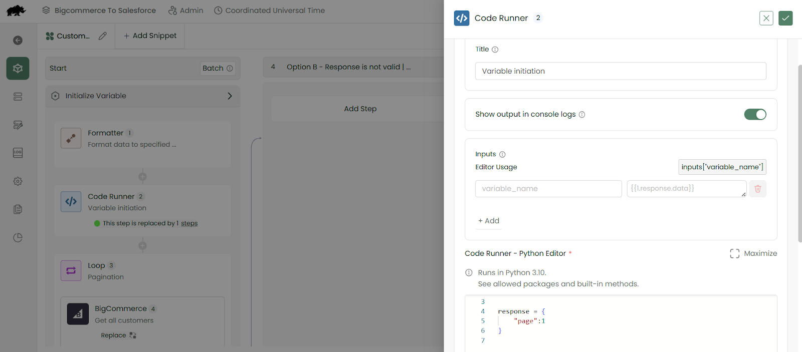802x352 pixels.
Task: Delete the input variable row with trash icon
Action: (757, 189)
